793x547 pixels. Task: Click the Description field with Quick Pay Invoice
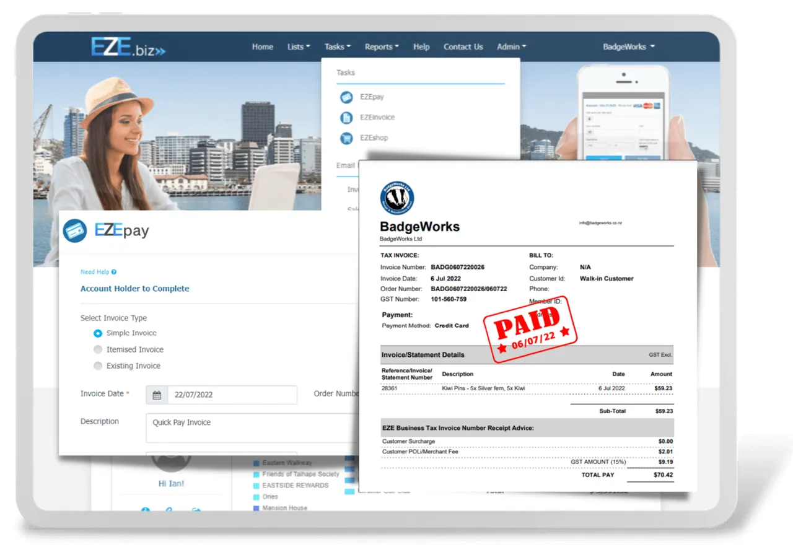(x=252, y=428)
